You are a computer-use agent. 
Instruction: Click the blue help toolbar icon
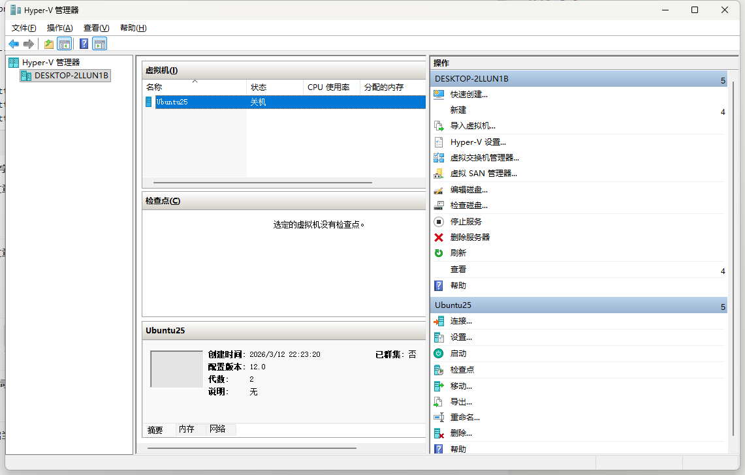[84, 44]
